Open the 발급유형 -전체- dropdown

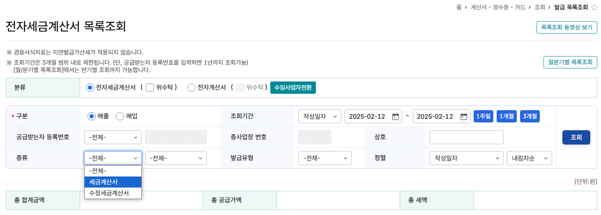(x=325, y=158)
